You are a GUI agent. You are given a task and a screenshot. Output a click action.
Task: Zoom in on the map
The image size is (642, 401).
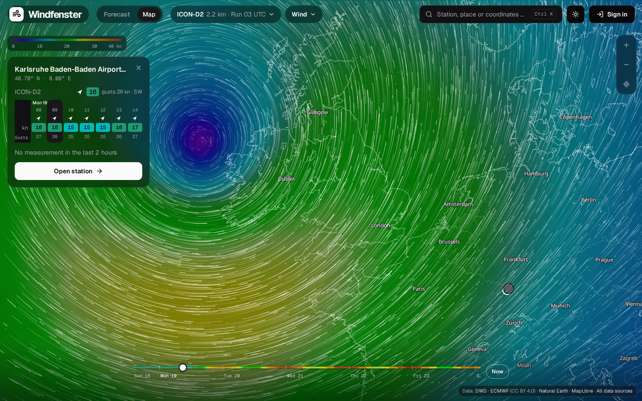pos(626,45)
